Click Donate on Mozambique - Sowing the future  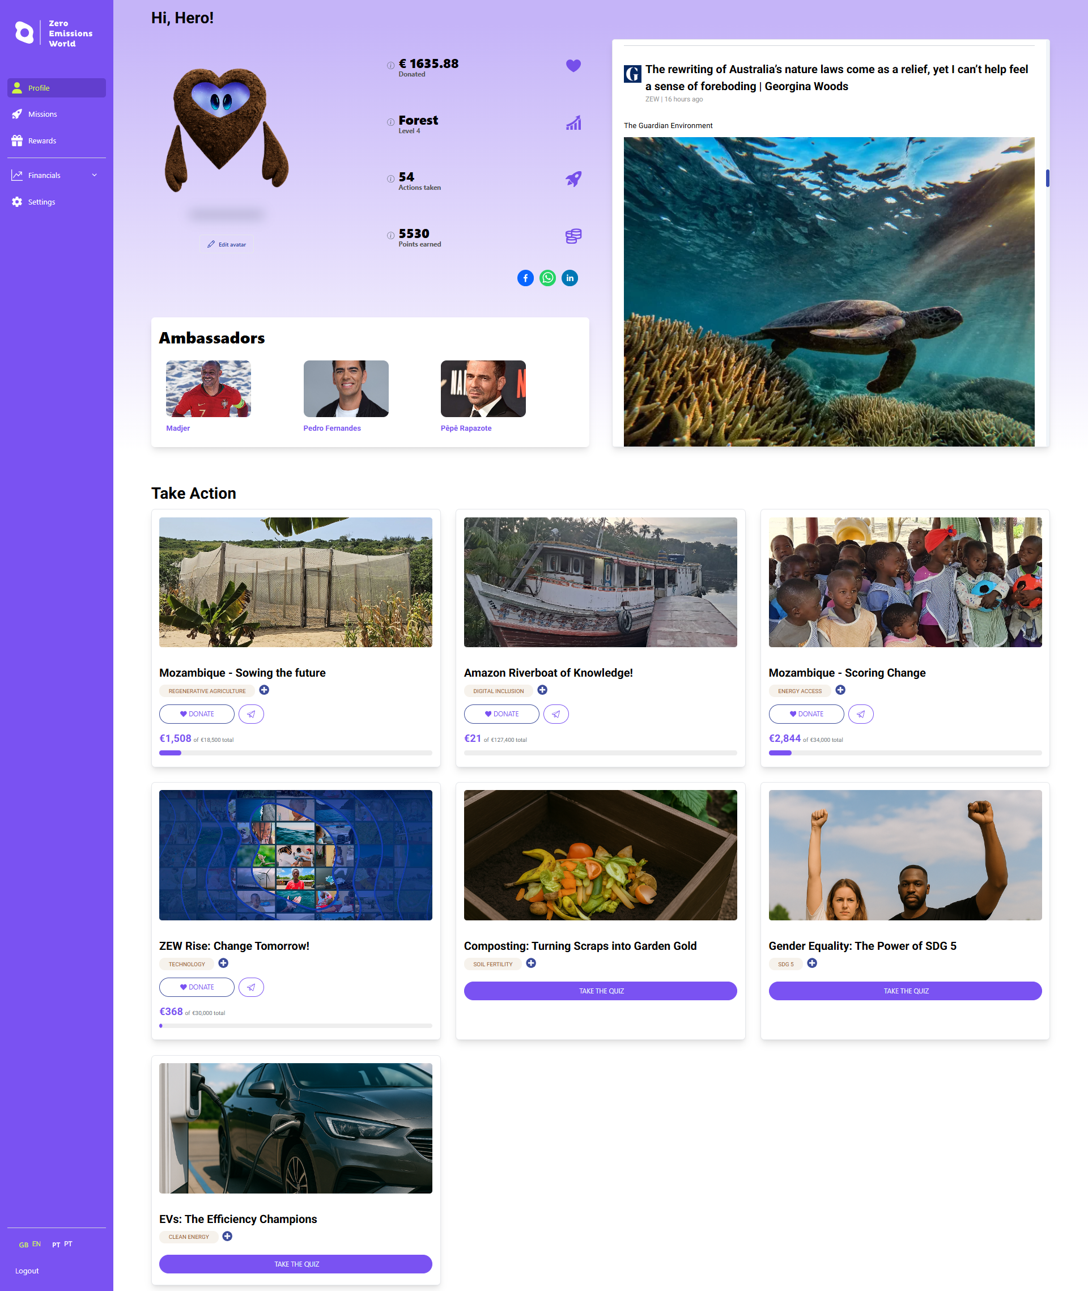[197, 714]
